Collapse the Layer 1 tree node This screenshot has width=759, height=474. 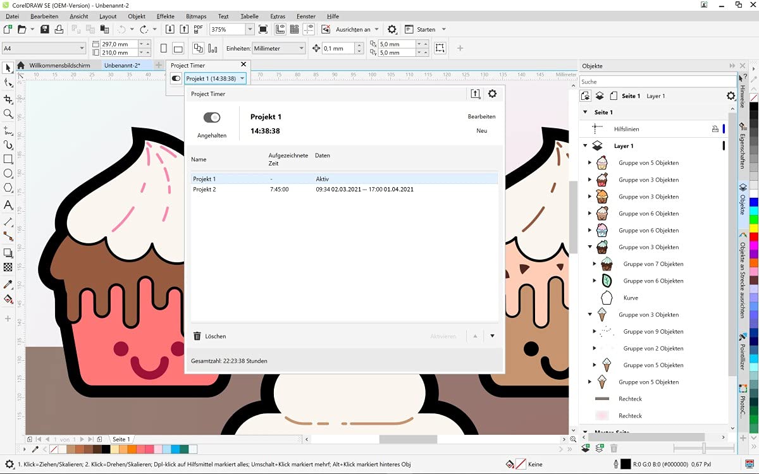point(585,146)
